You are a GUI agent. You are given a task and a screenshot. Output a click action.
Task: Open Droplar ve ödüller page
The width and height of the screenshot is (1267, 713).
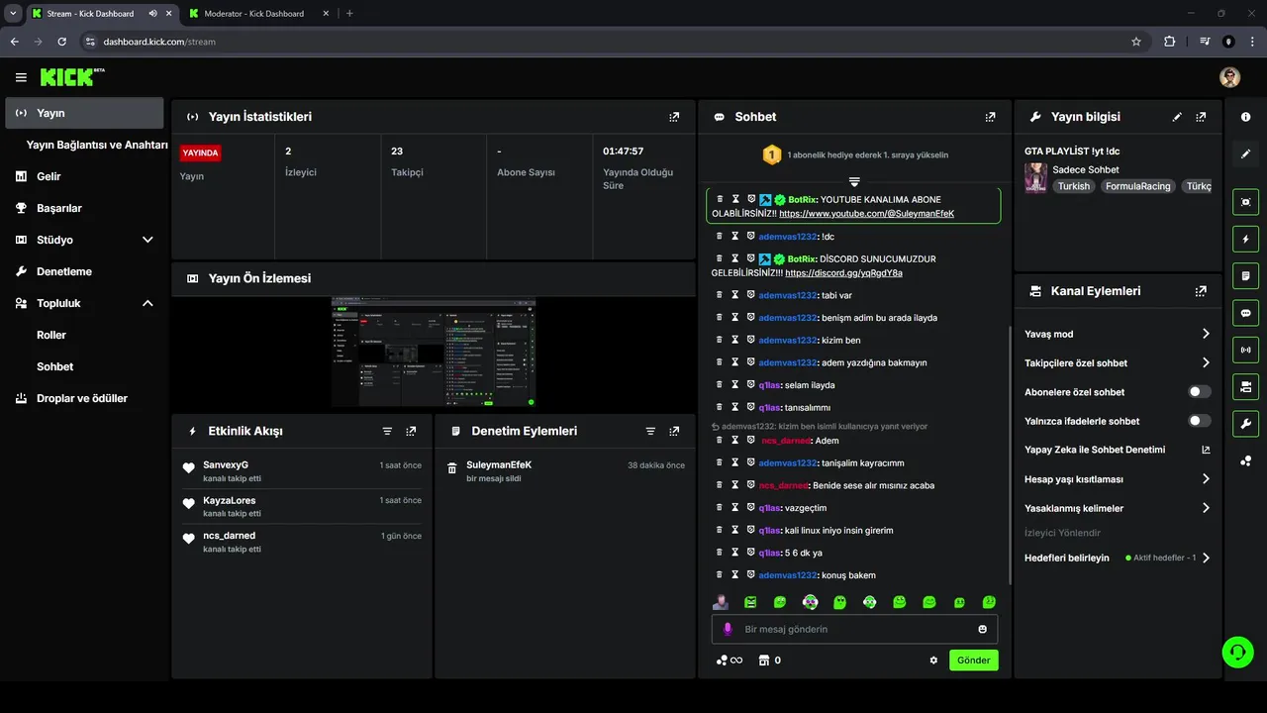click(84, 398)
